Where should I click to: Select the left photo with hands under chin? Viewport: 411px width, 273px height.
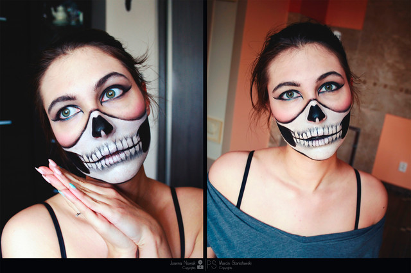pyautogui.click(x=101, y=129)
